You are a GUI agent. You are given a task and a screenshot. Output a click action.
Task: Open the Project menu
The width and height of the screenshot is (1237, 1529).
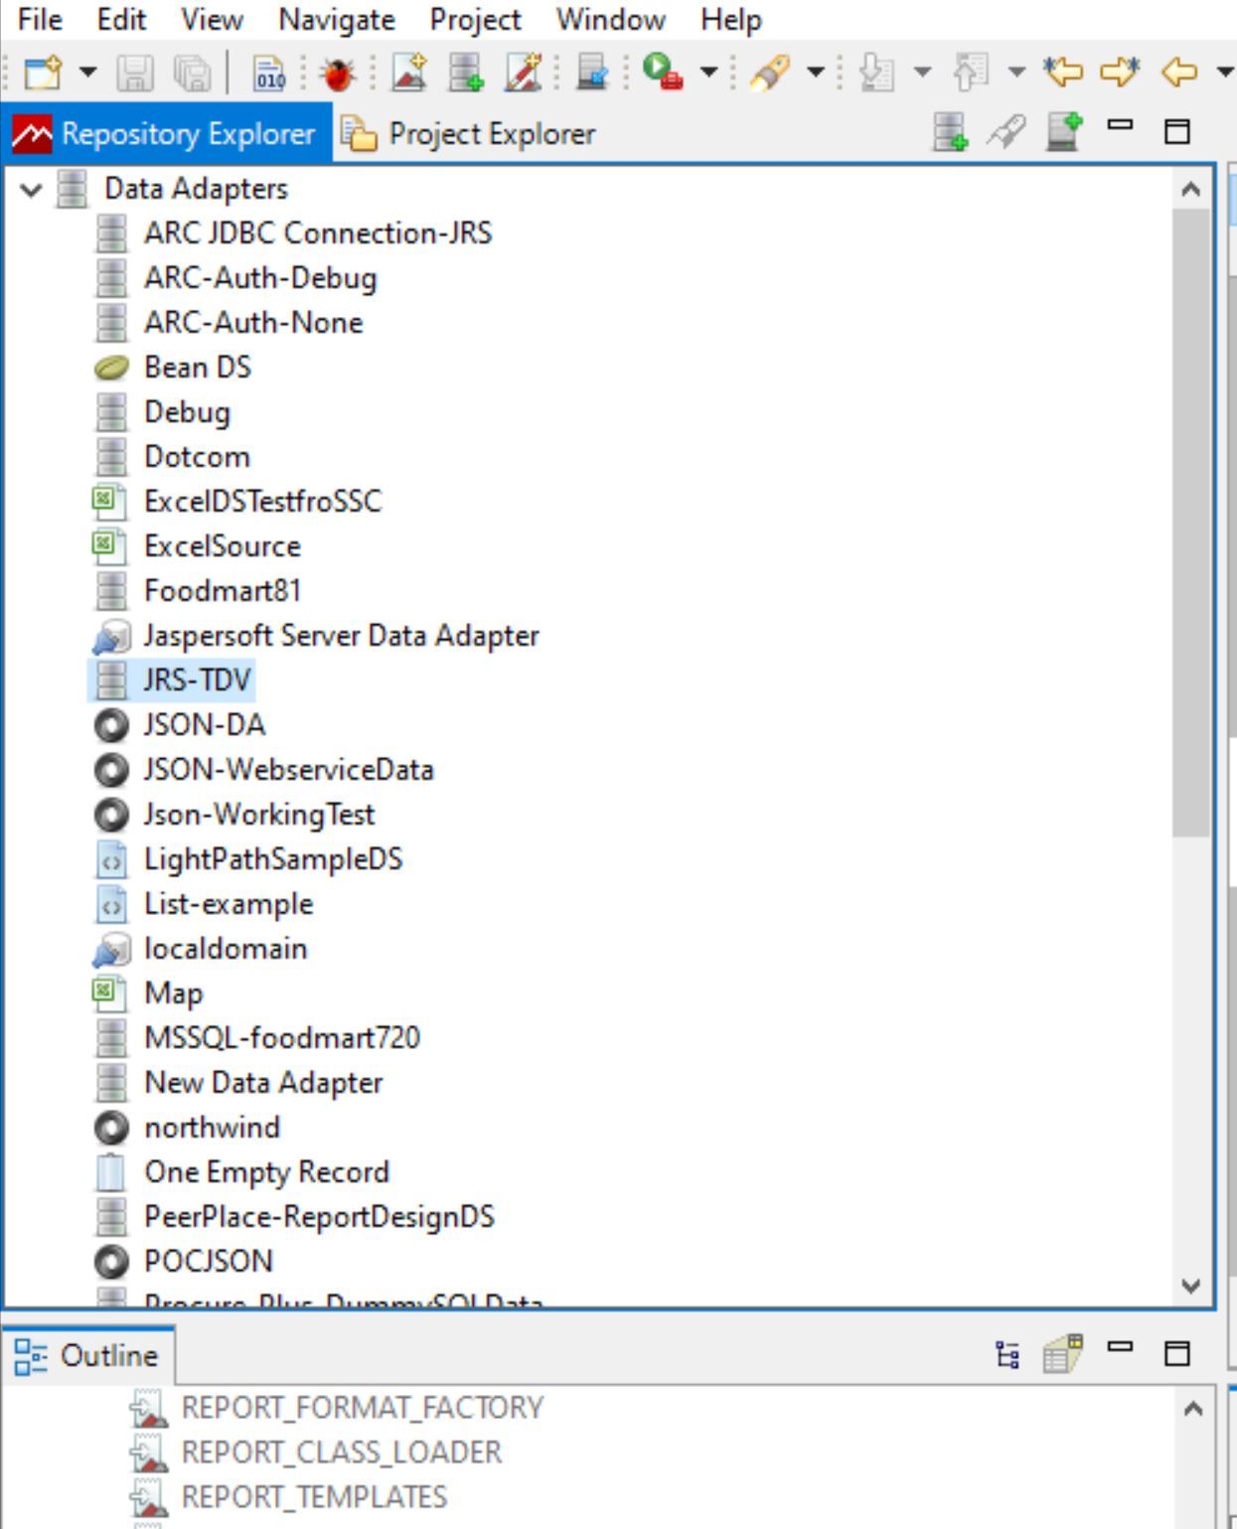(475, 20)
